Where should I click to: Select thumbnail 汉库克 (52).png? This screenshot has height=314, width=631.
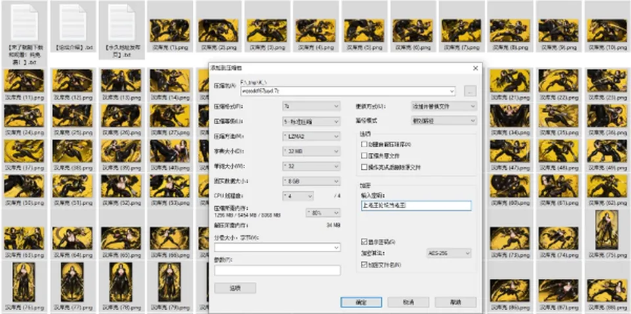pyautogui.click(x=121, y=186)
